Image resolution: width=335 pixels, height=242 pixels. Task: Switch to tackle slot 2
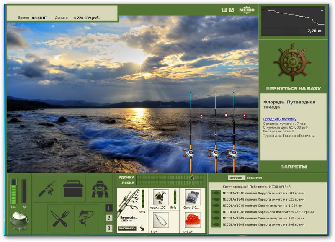coord(109,218)
